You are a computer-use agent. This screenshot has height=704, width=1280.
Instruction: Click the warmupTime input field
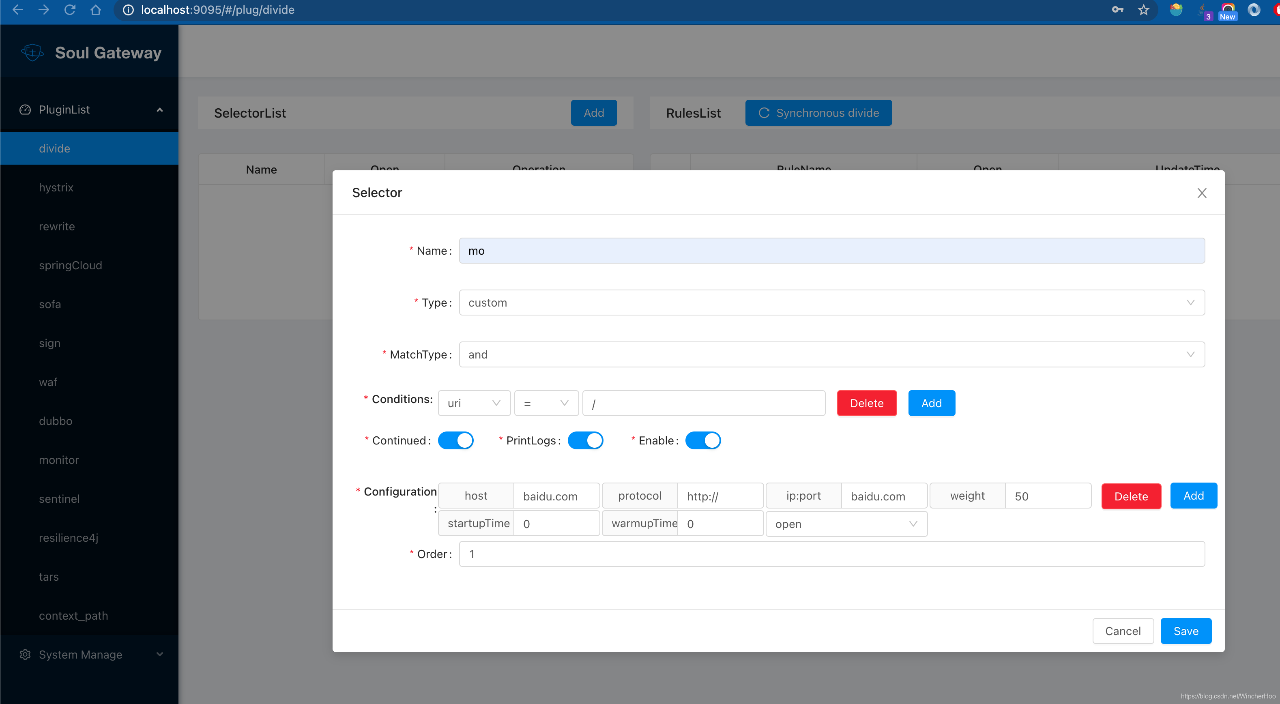point(720,524)
